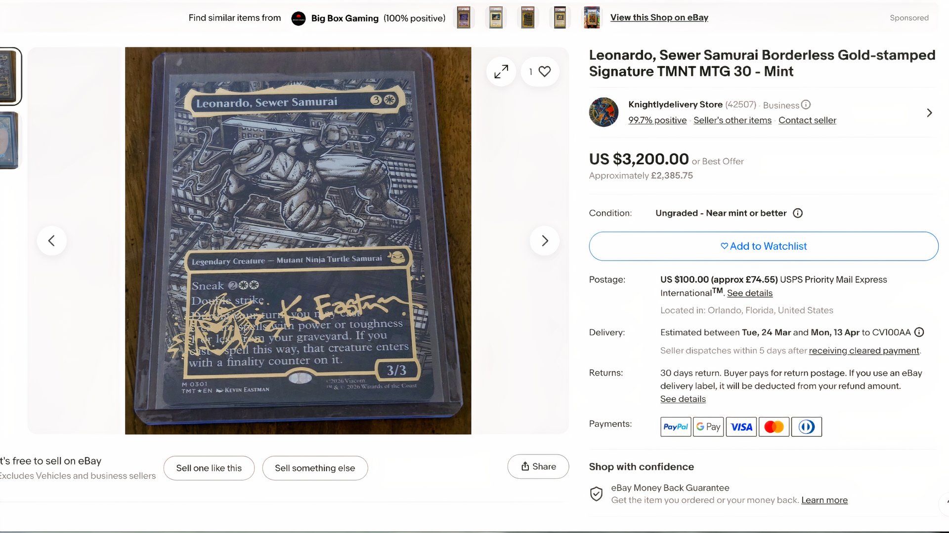Open the first sponsored card thumbnail
The width and height of the screenshot is (949, 533).
pos(463,18)
